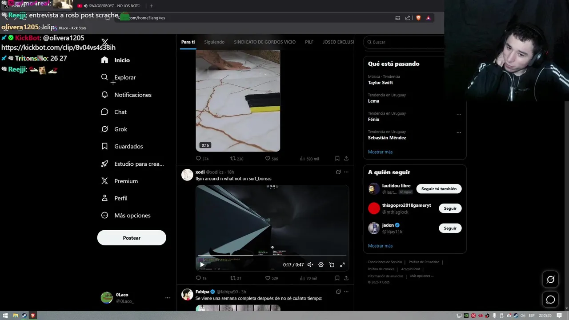Open a new browser tab

click(x=152, y=6)
